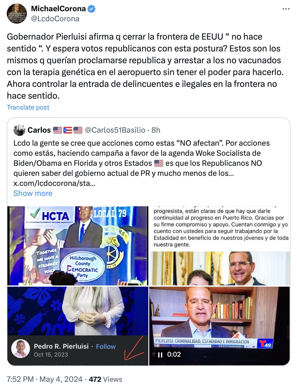Follow Pedro R. Pierluisi

106,346
